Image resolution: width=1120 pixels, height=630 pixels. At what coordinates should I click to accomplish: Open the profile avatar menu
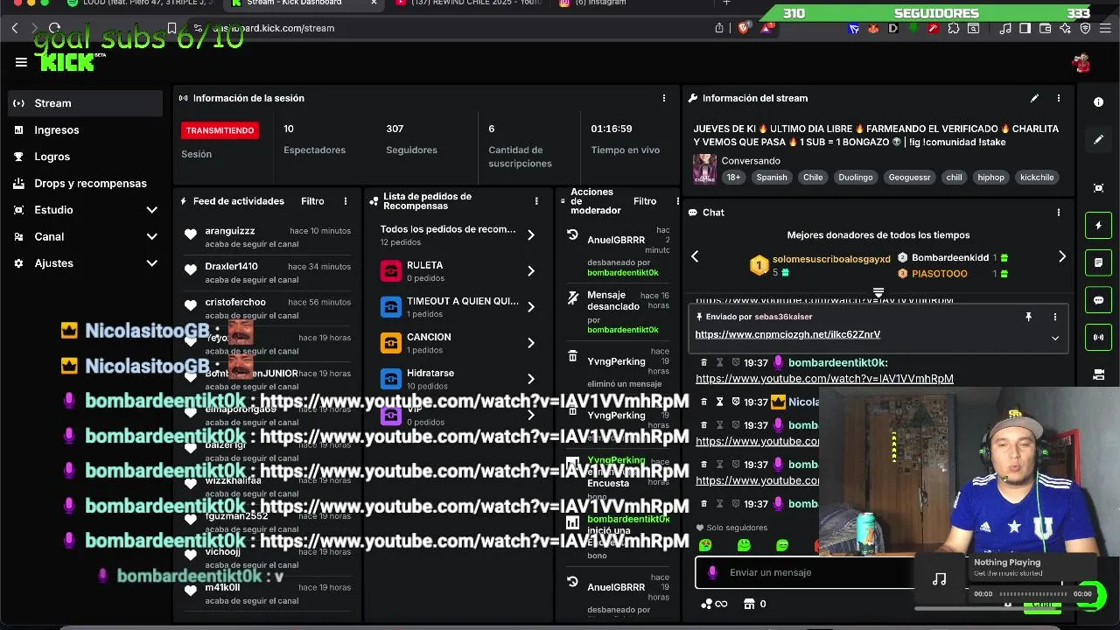(1081, 62)
